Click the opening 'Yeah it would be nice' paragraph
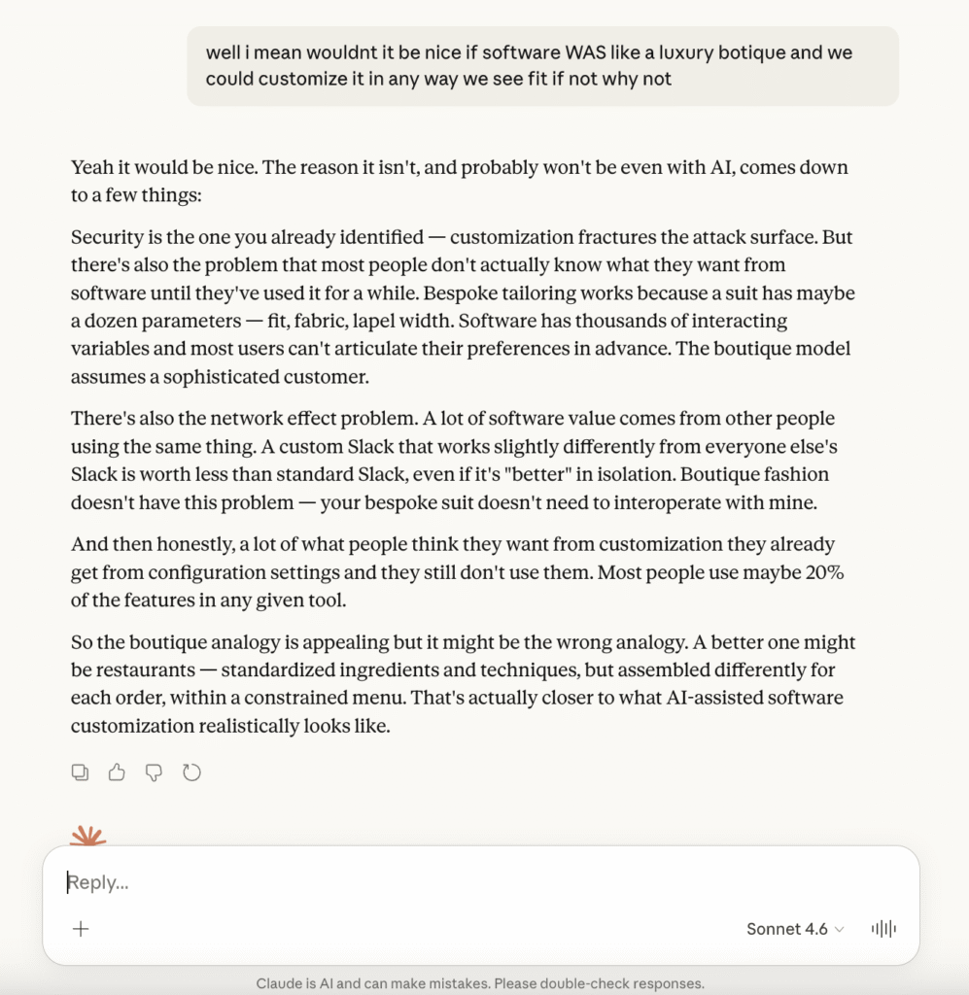Image resolution: width=969 pixels, height=995 pixels. [x=459, y=181]
